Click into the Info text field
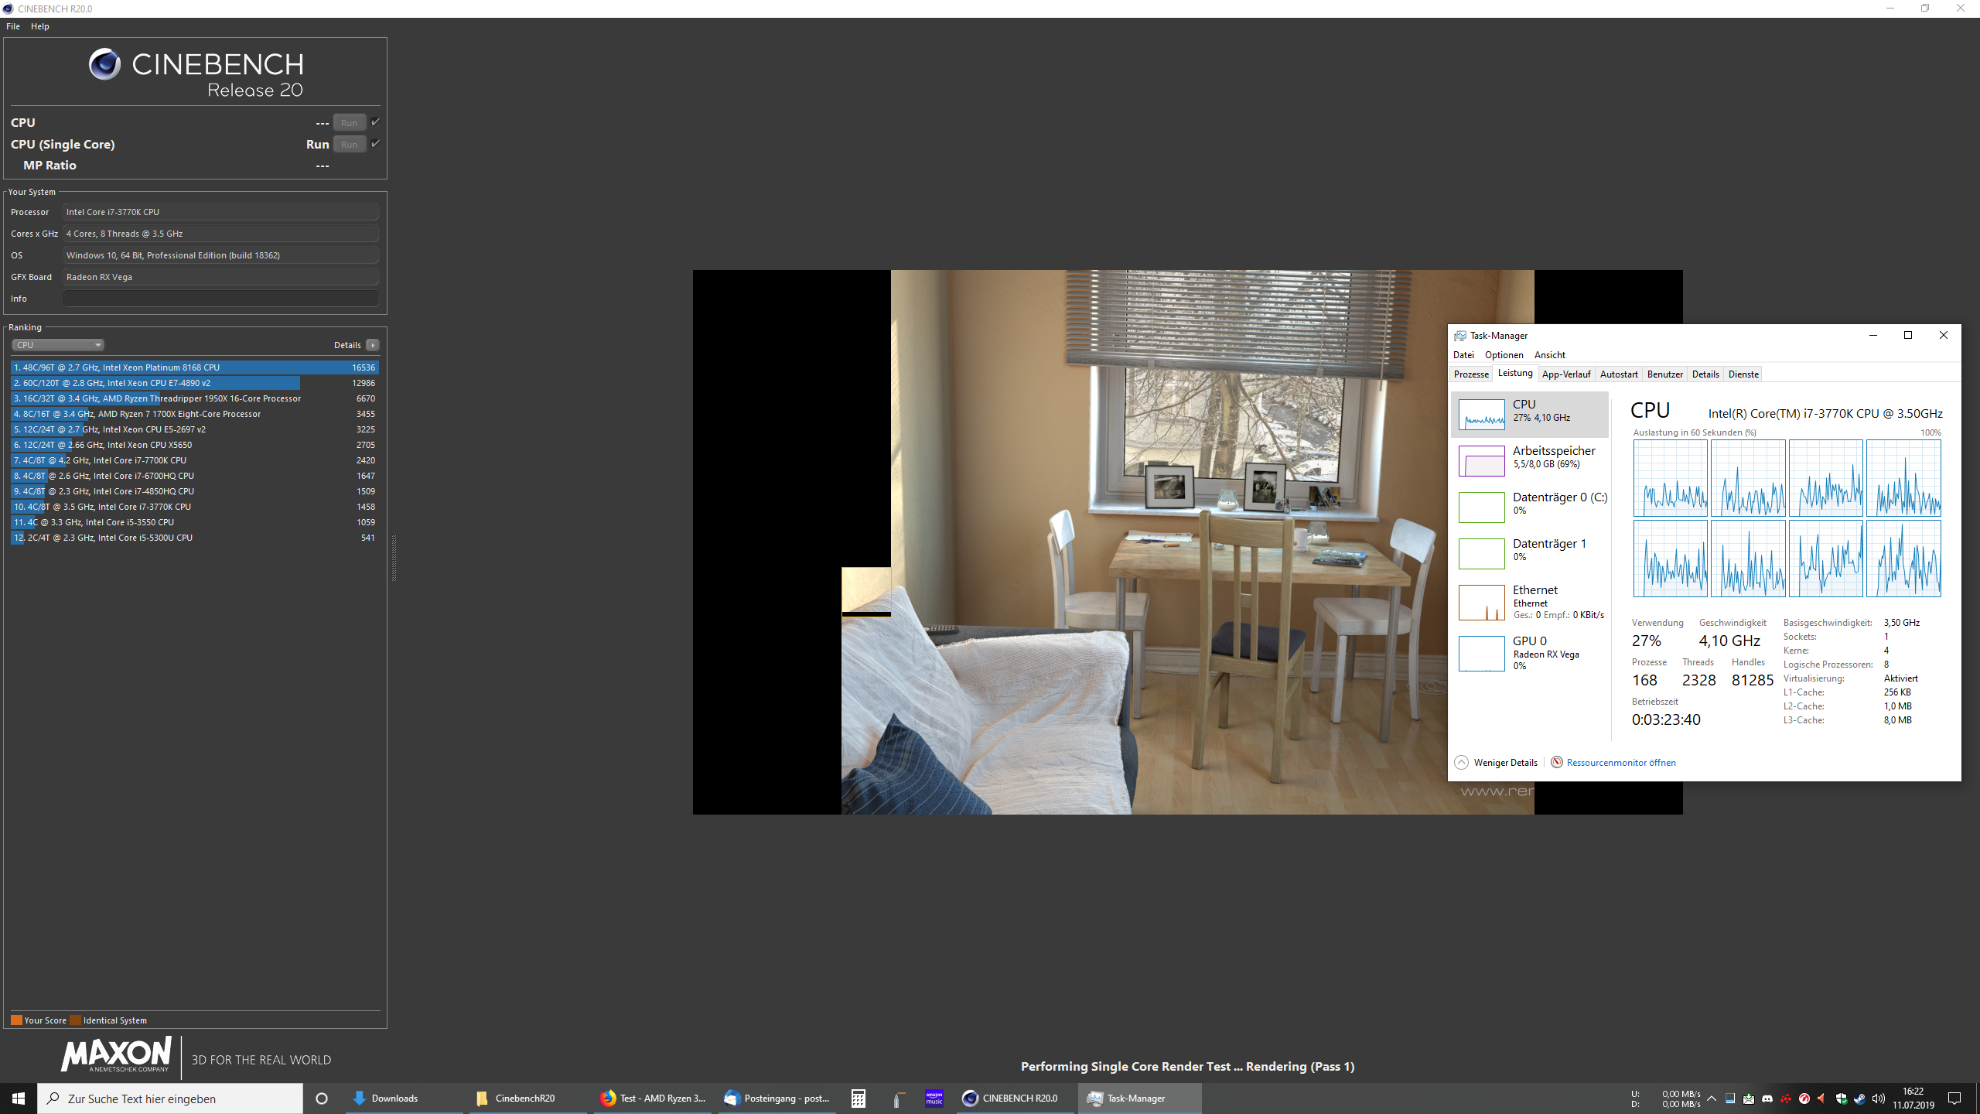 (220, 299)
